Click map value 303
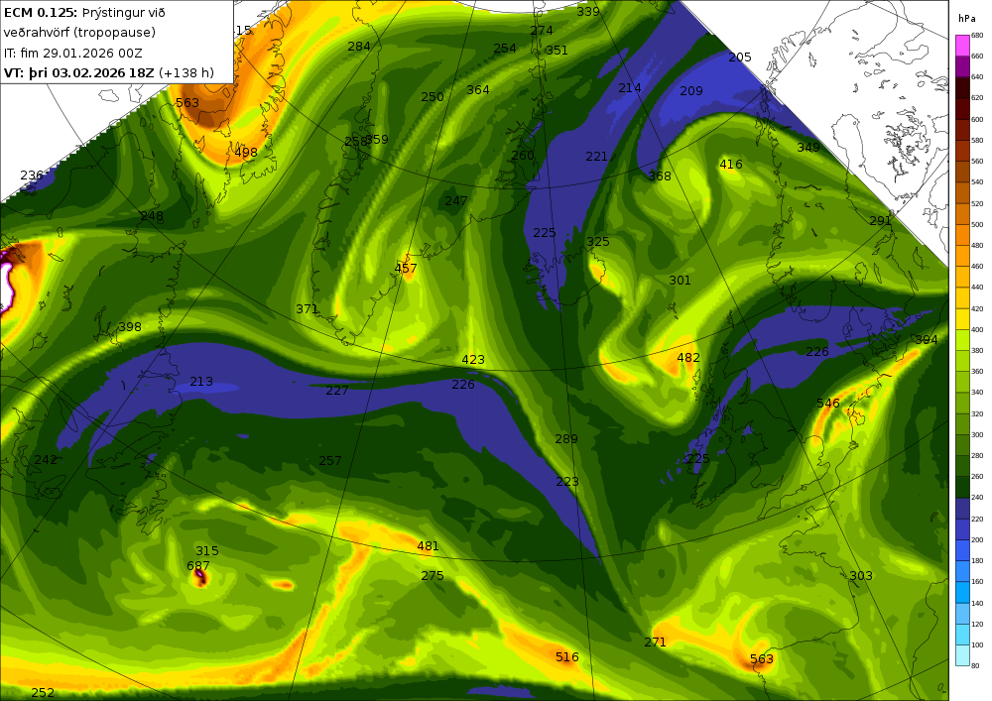 pos(861,576)
